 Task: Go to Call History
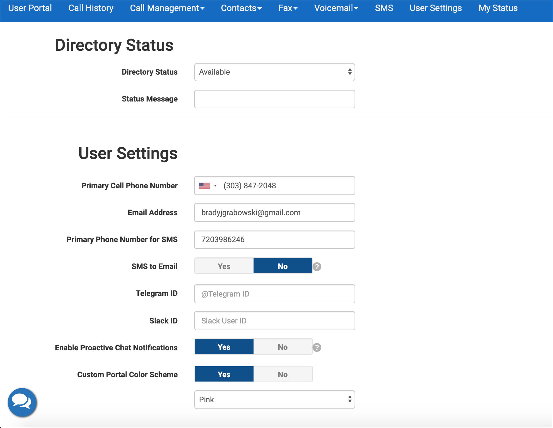[x=91, y=8]
